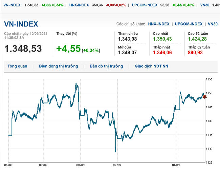
Task: Click the Cao 52 tuần value 1.424,28
Action: [x=197, y=39]
